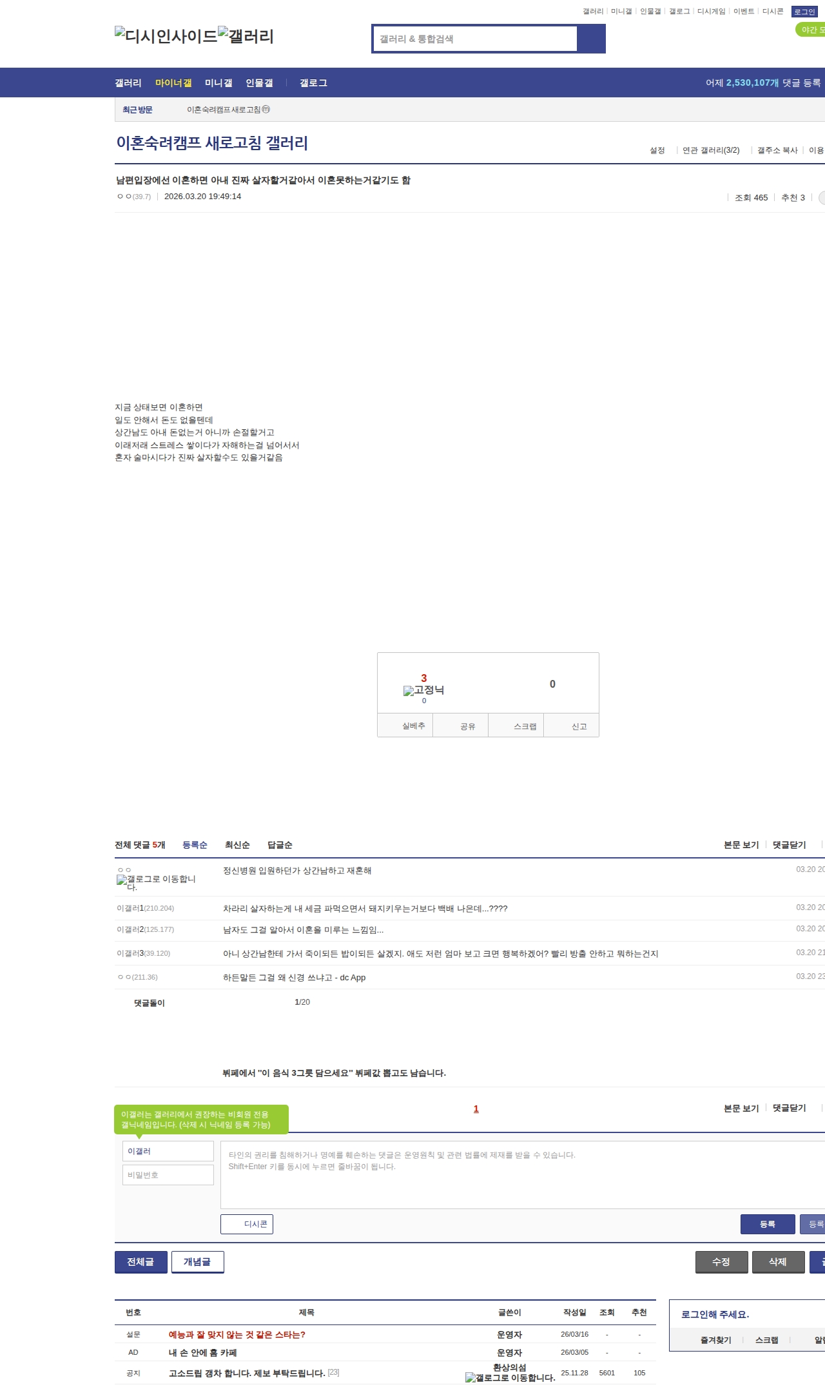
Task: Click commenter ㅇㅇ(211.36)
Action: 137,977
